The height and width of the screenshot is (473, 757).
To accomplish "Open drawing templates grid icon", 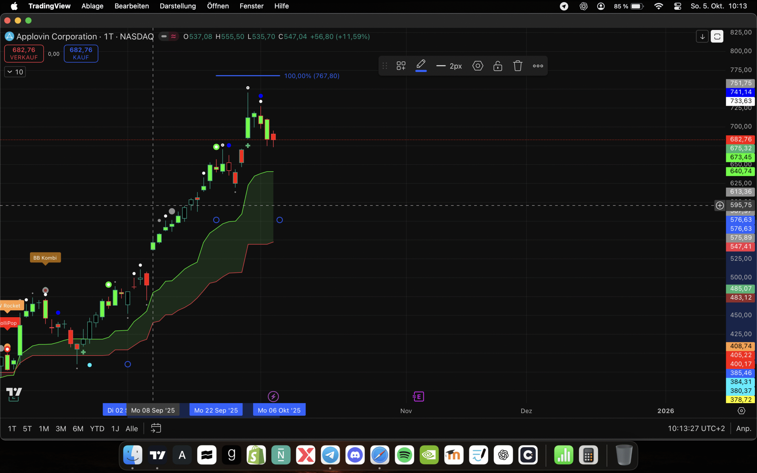I will tap(401, 66).
